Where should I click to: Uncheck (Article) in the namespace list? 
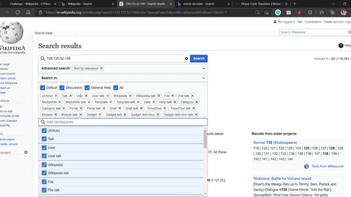[x=44, y=131]
